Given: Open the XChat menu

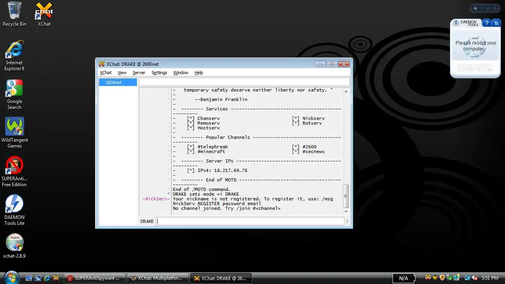Looking at the screenshot, I should (106, 73).
